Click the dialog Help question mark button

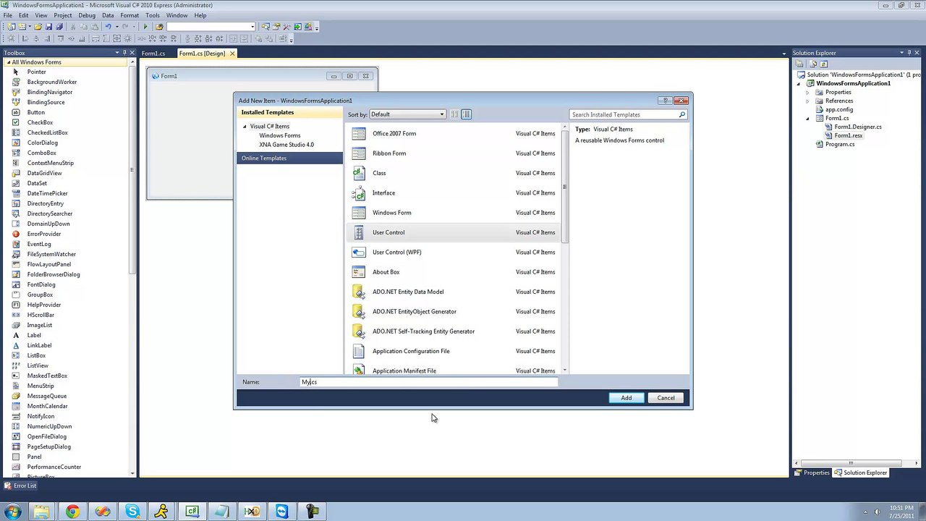click(x=665, y=101)
